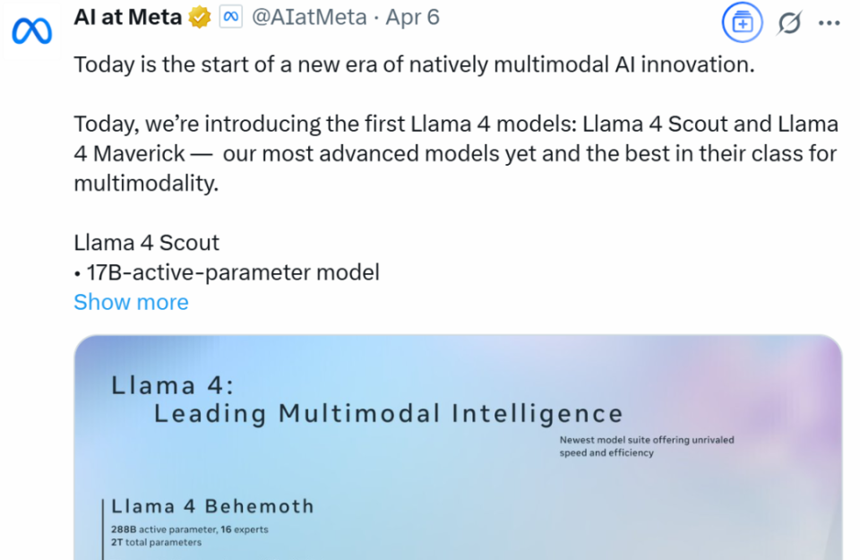Click the @AIatMeta handle

[x=309, y=18]
